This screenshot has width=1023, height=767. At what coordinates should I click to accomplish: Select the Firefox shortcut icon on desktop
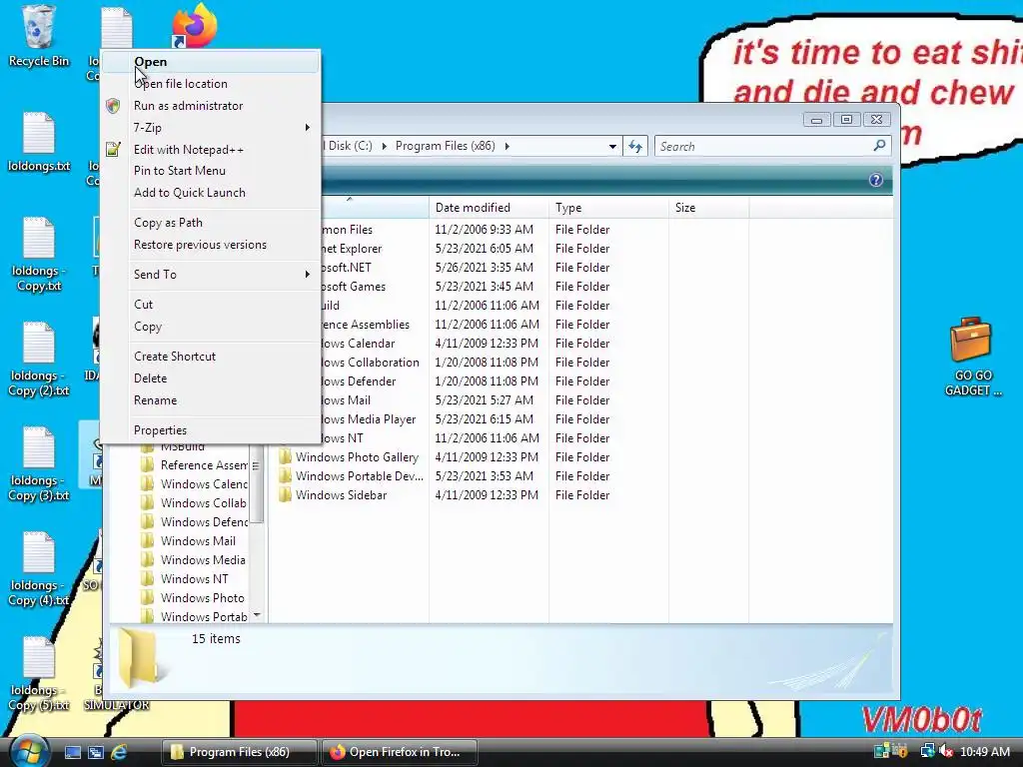195,26
